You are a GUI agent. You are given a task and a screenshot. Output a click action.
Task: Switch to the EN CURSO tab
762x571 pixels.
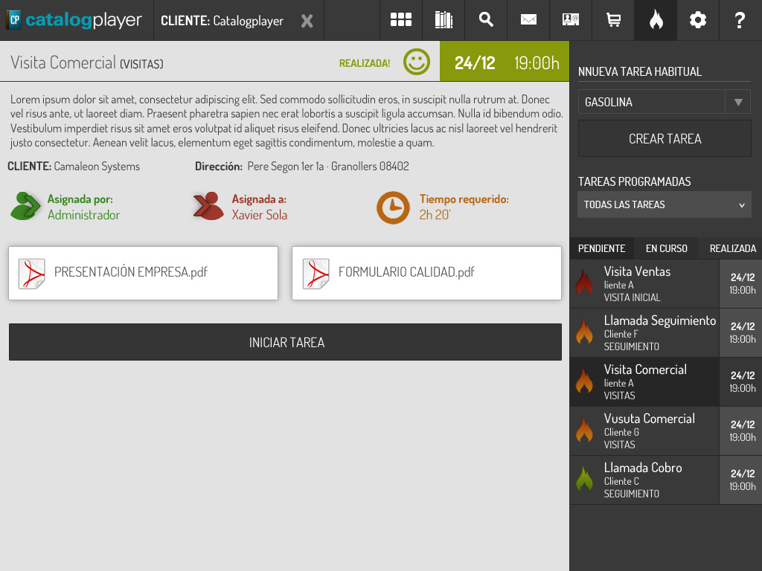666,248
